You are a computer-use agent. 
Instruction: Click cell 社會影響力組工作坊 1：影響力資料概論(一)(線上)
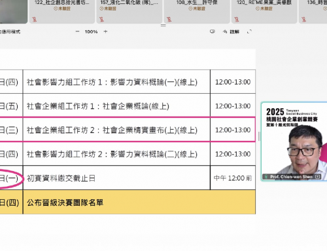116,82
